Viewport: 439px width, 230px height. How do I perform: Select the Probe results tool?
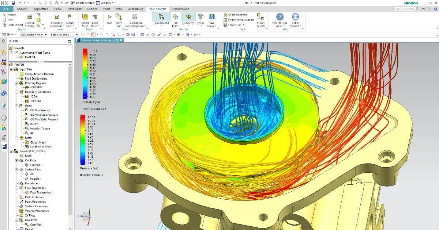click(x=201, y=17)
